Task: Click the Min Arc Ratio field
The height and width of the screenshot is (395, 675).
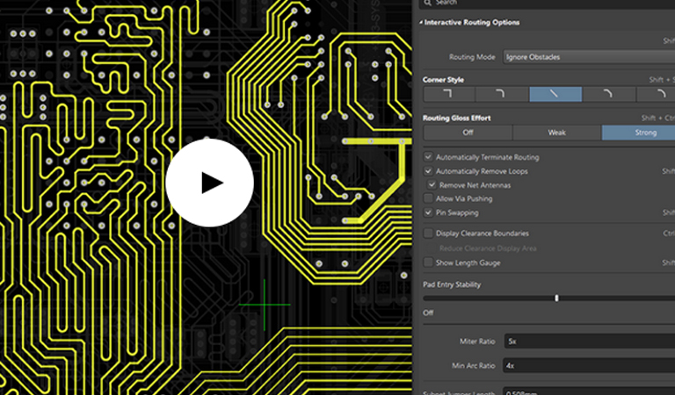Action: [590, 366]
